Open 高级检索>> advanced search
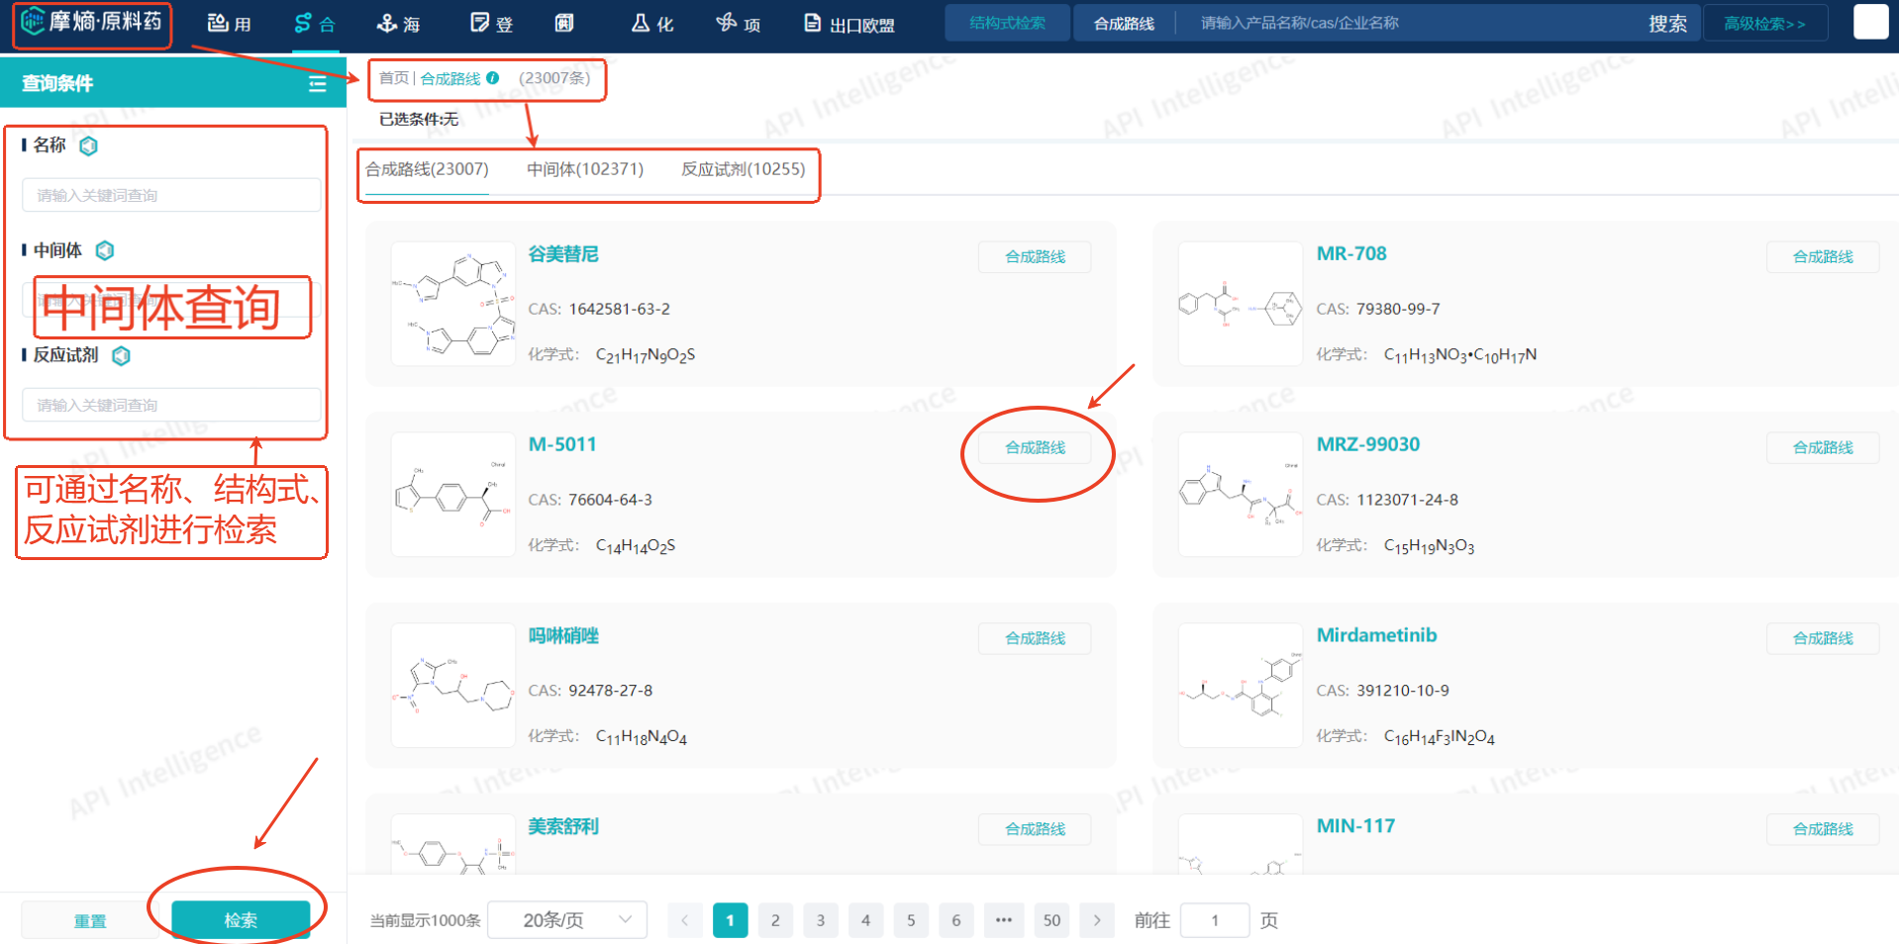This screenshot has height=944, width=1899. [x=1764, y=23]
